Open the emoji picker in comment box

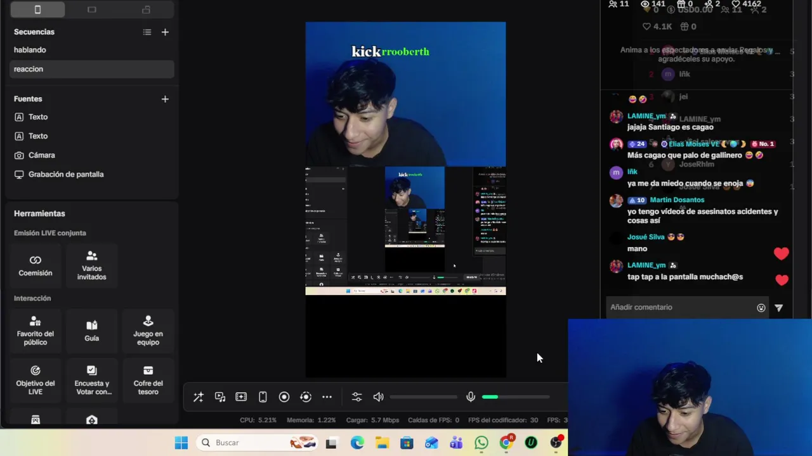click(761, 308)
